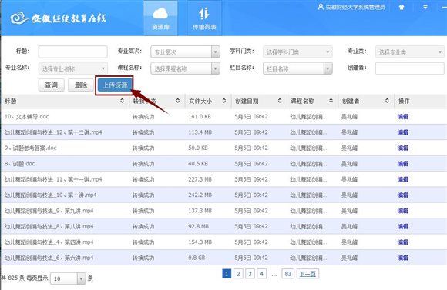The width and height of the screenshot is (447, 290).
Task: Click the 查询 button
Action: [52, 85]
